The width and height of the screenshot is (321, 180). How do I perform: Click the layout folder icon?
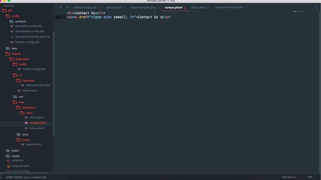(19, 140)
